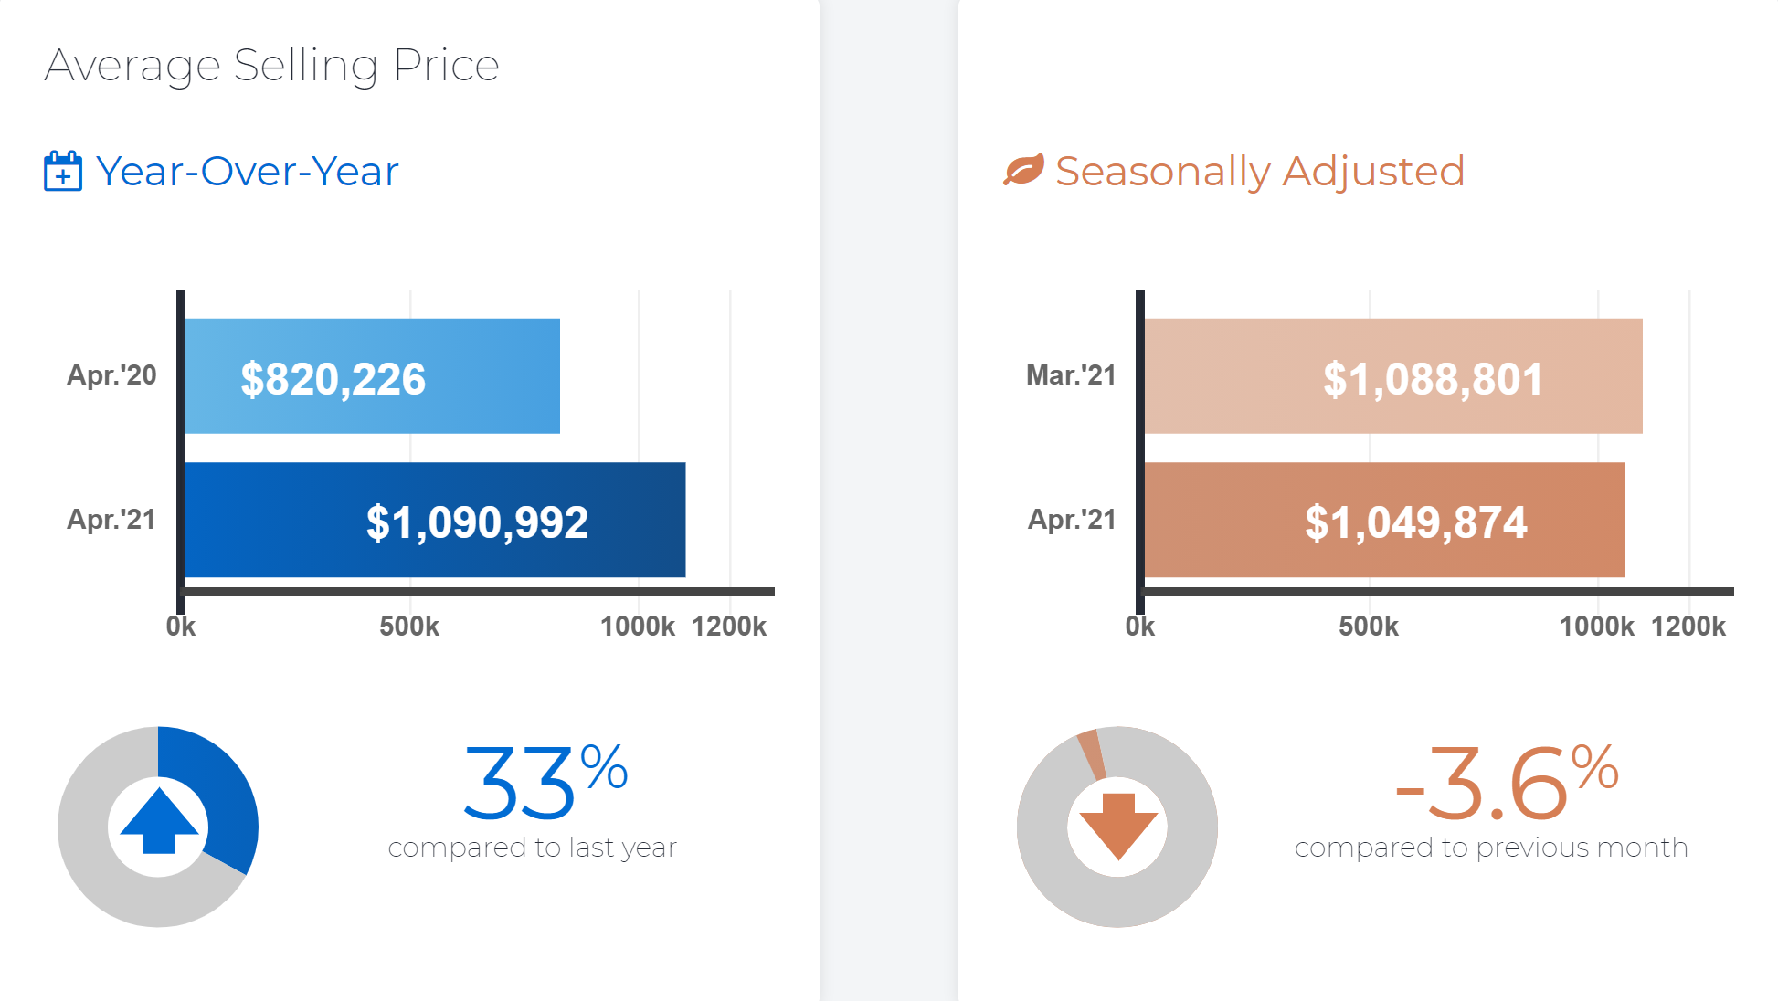Image resolution: width=1778 pixels, height=1001 pixels.
Task: Select the Apr.'20 bar showing $820,226
Action: pyautogui.click(x=372, y=376)
